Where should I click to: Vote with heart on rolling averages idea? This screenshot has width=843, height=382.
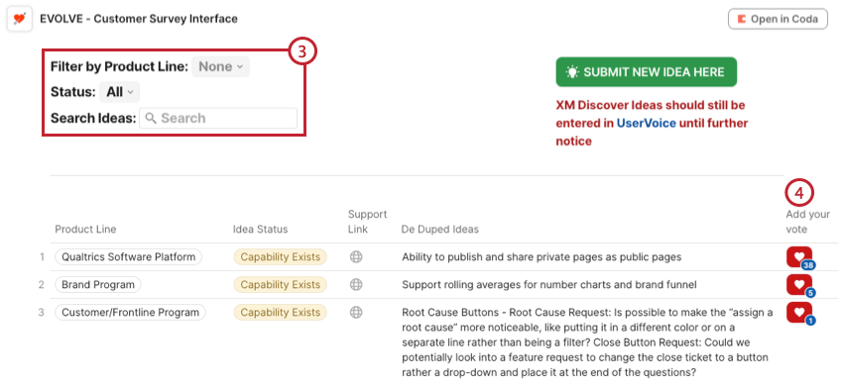(x=799, y=285)
